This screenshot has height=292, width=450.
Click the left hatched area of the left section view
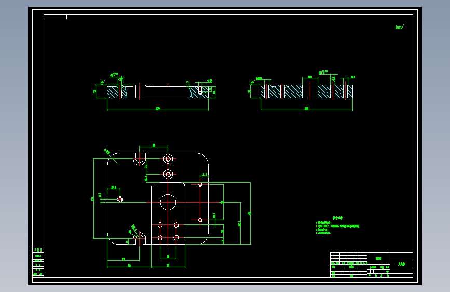point(113,92)
